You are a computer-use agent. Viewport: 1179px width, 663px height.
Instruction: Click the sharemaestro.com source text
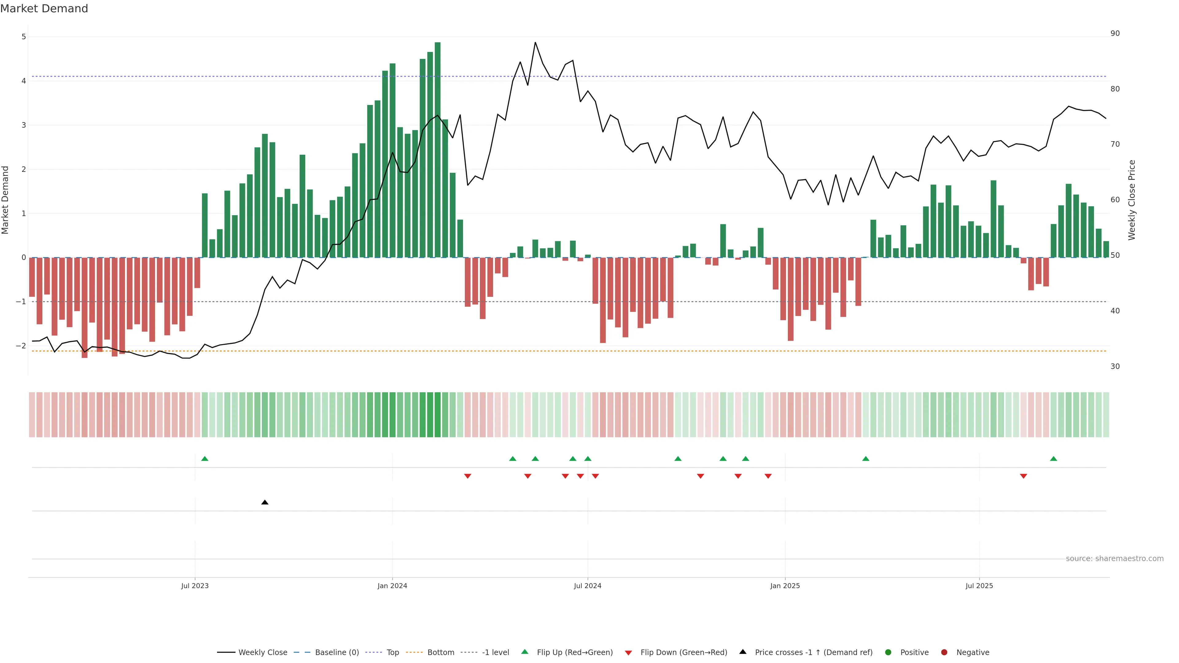click(x=1115, y=559)
